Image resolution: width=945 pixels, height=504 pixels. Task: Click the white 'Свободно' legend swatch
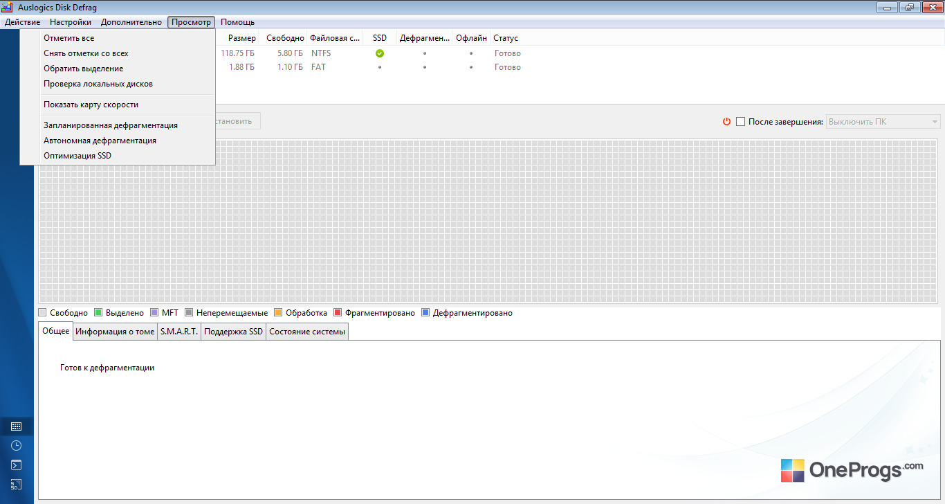tap(43, 313)
